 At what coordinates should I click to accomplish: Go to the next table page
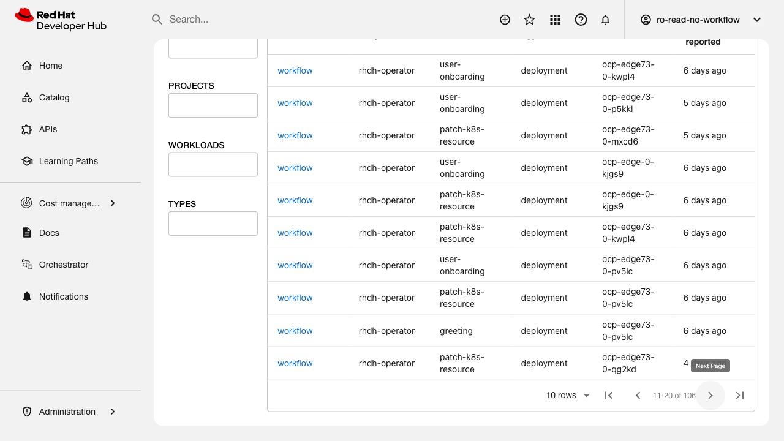[x=710, y=396]
